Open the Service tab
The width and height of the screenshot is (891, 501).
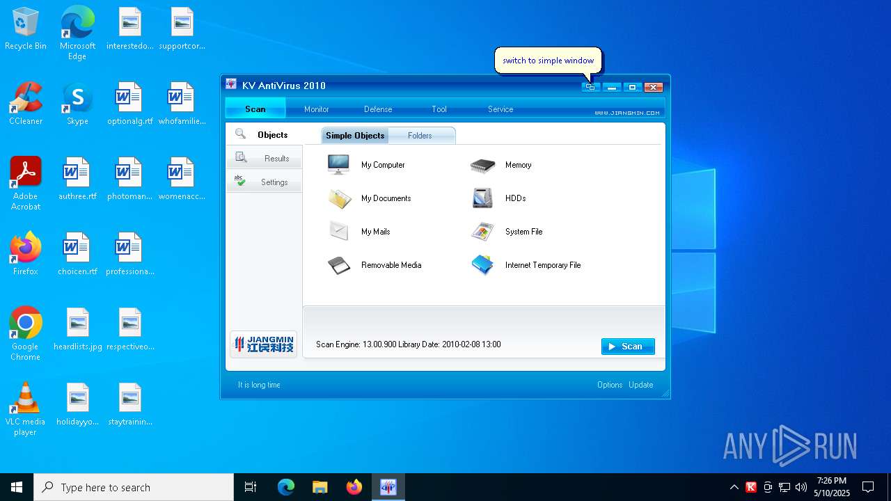[500, 109]
